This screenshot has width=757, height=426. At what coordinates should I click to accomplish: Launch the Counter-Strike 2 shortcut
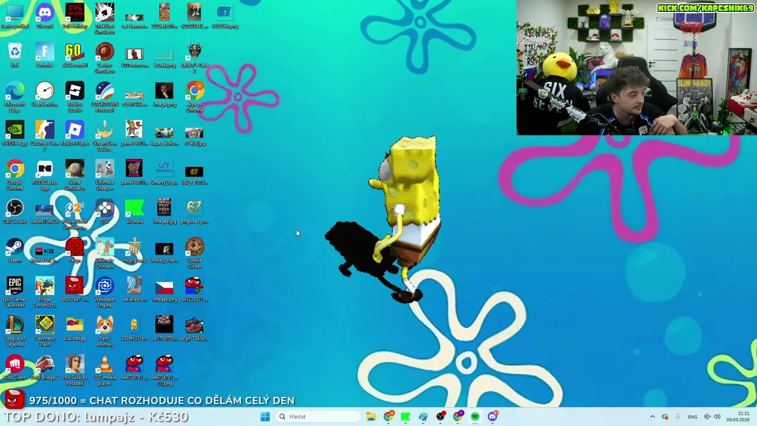click(x=45, y=136)
